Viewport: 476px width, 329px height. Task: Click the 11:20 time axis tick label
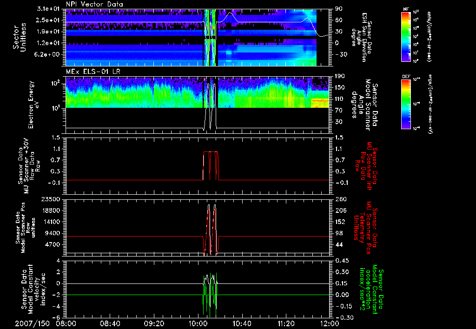click(x=285, y=323)
